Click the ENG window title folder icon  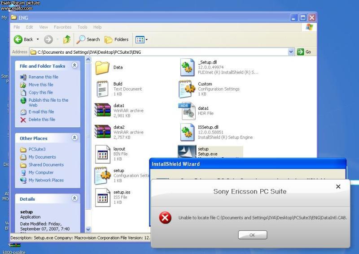pyautogui.click(x=14, y=17)
